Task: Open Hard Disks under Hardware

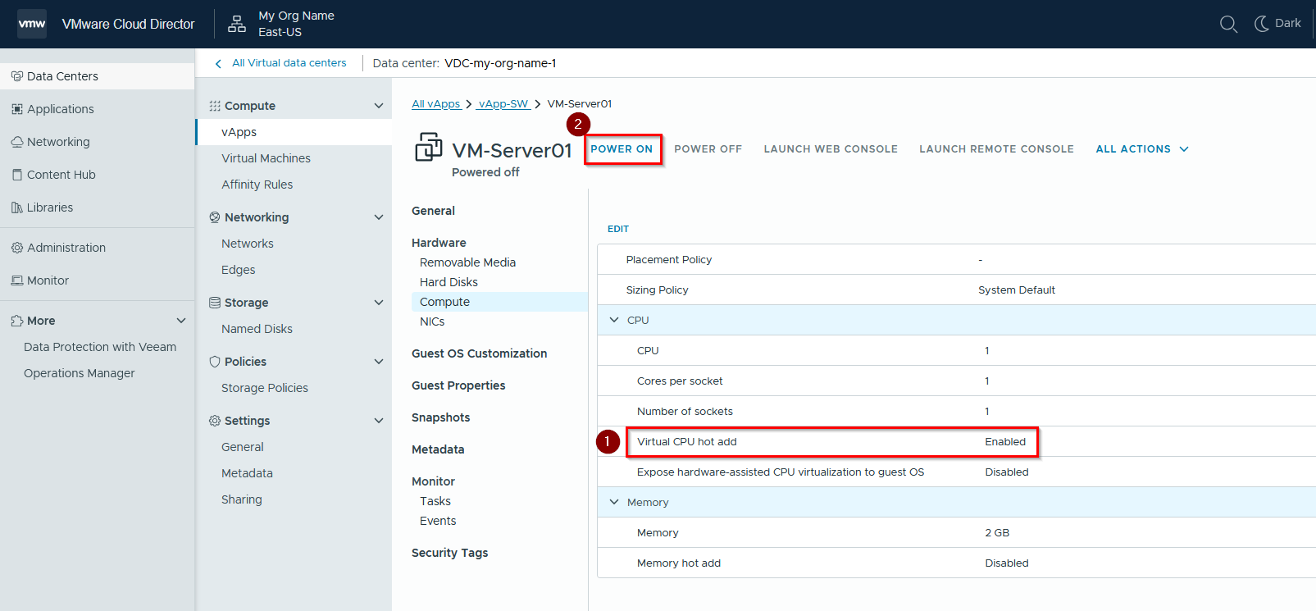Action: coord(449,282)
